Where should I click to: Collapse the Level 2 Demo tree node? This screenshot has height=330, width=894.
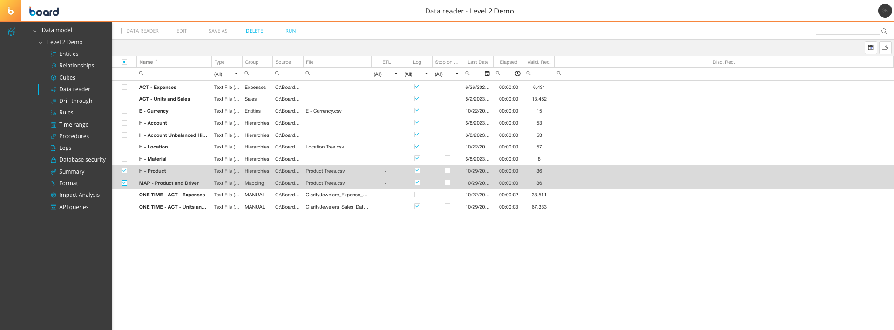[x=41, y=42]
